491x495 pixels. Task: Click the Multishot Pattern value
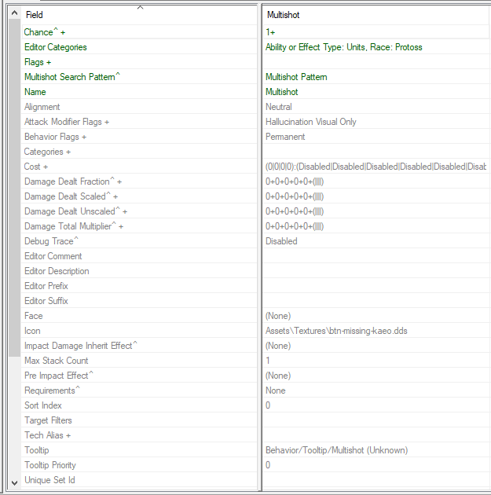click(296, 77)
